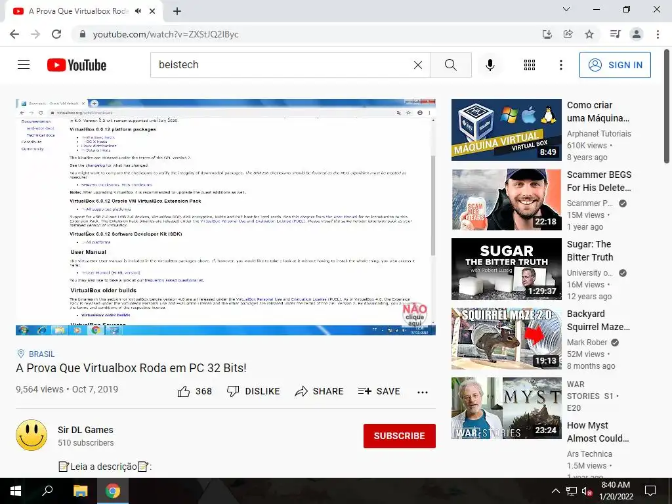Open File Explorer from taskbar
Screen dimensions: 672x504
point(80,491)
